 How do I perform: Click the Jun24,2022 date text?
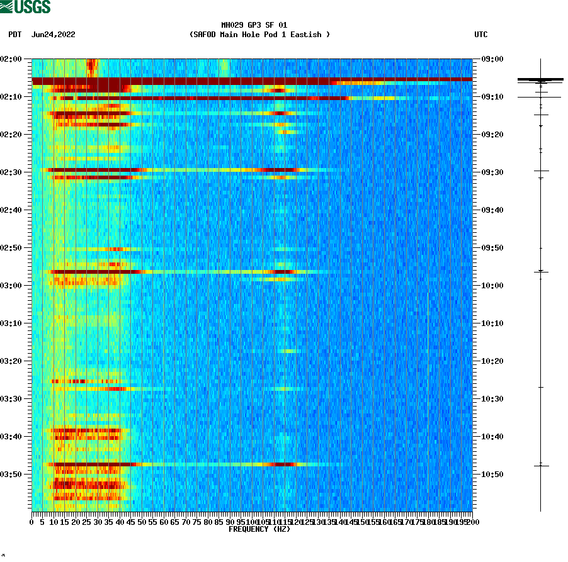coord(53,35)
